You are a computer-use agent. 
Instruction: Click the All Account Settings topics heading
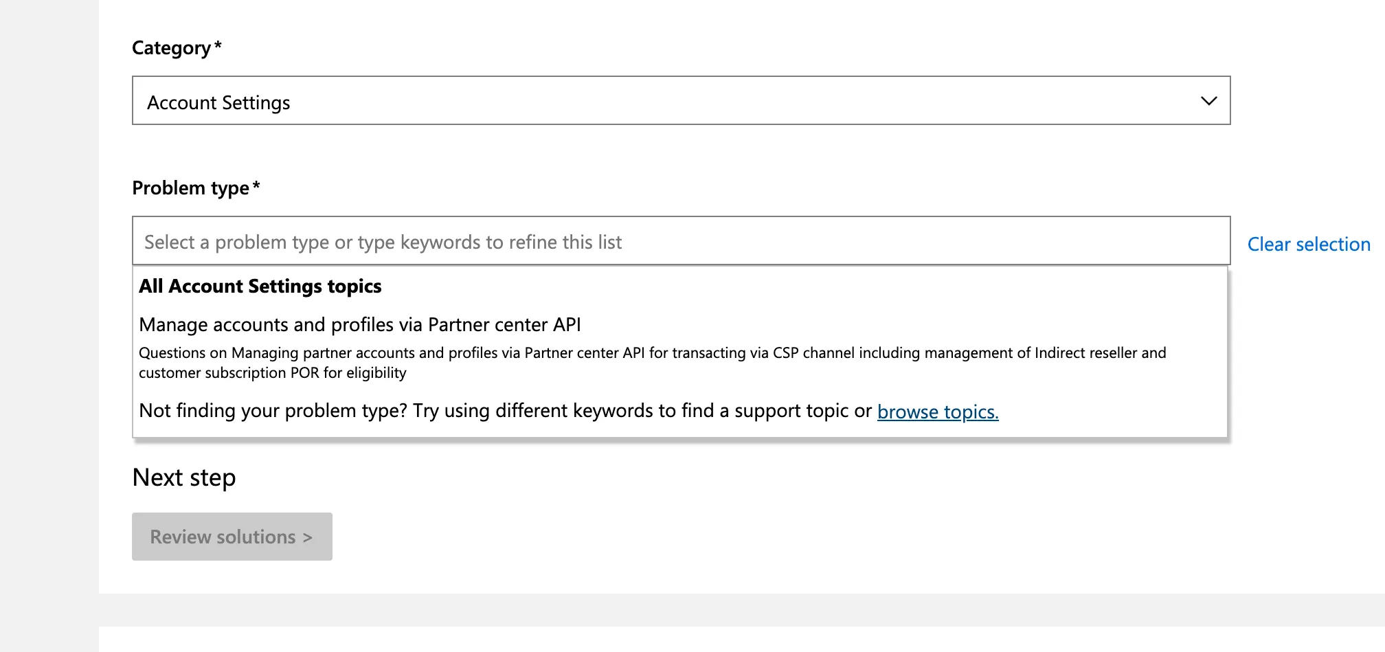[x=260, y=286]
